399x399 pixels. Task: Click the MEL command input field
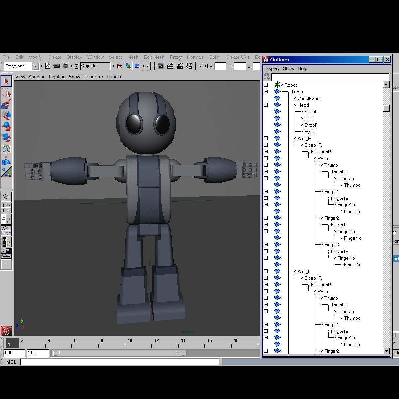[x=120, y=362]
